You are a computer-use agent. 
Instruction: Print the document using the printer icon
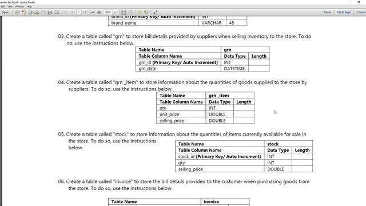point(50,12)
